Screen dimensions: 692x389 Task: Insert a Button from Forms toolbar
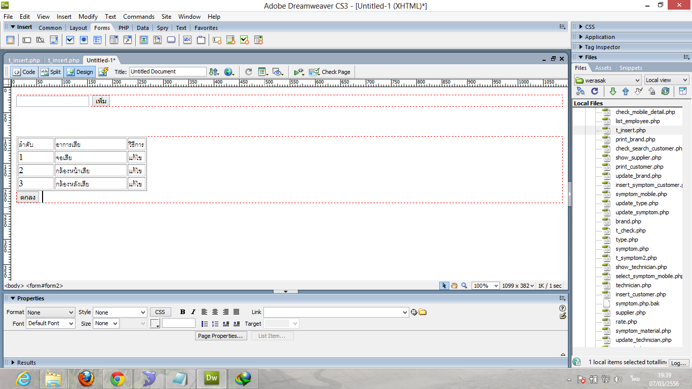pyautogui.click(x=171, y=40)
